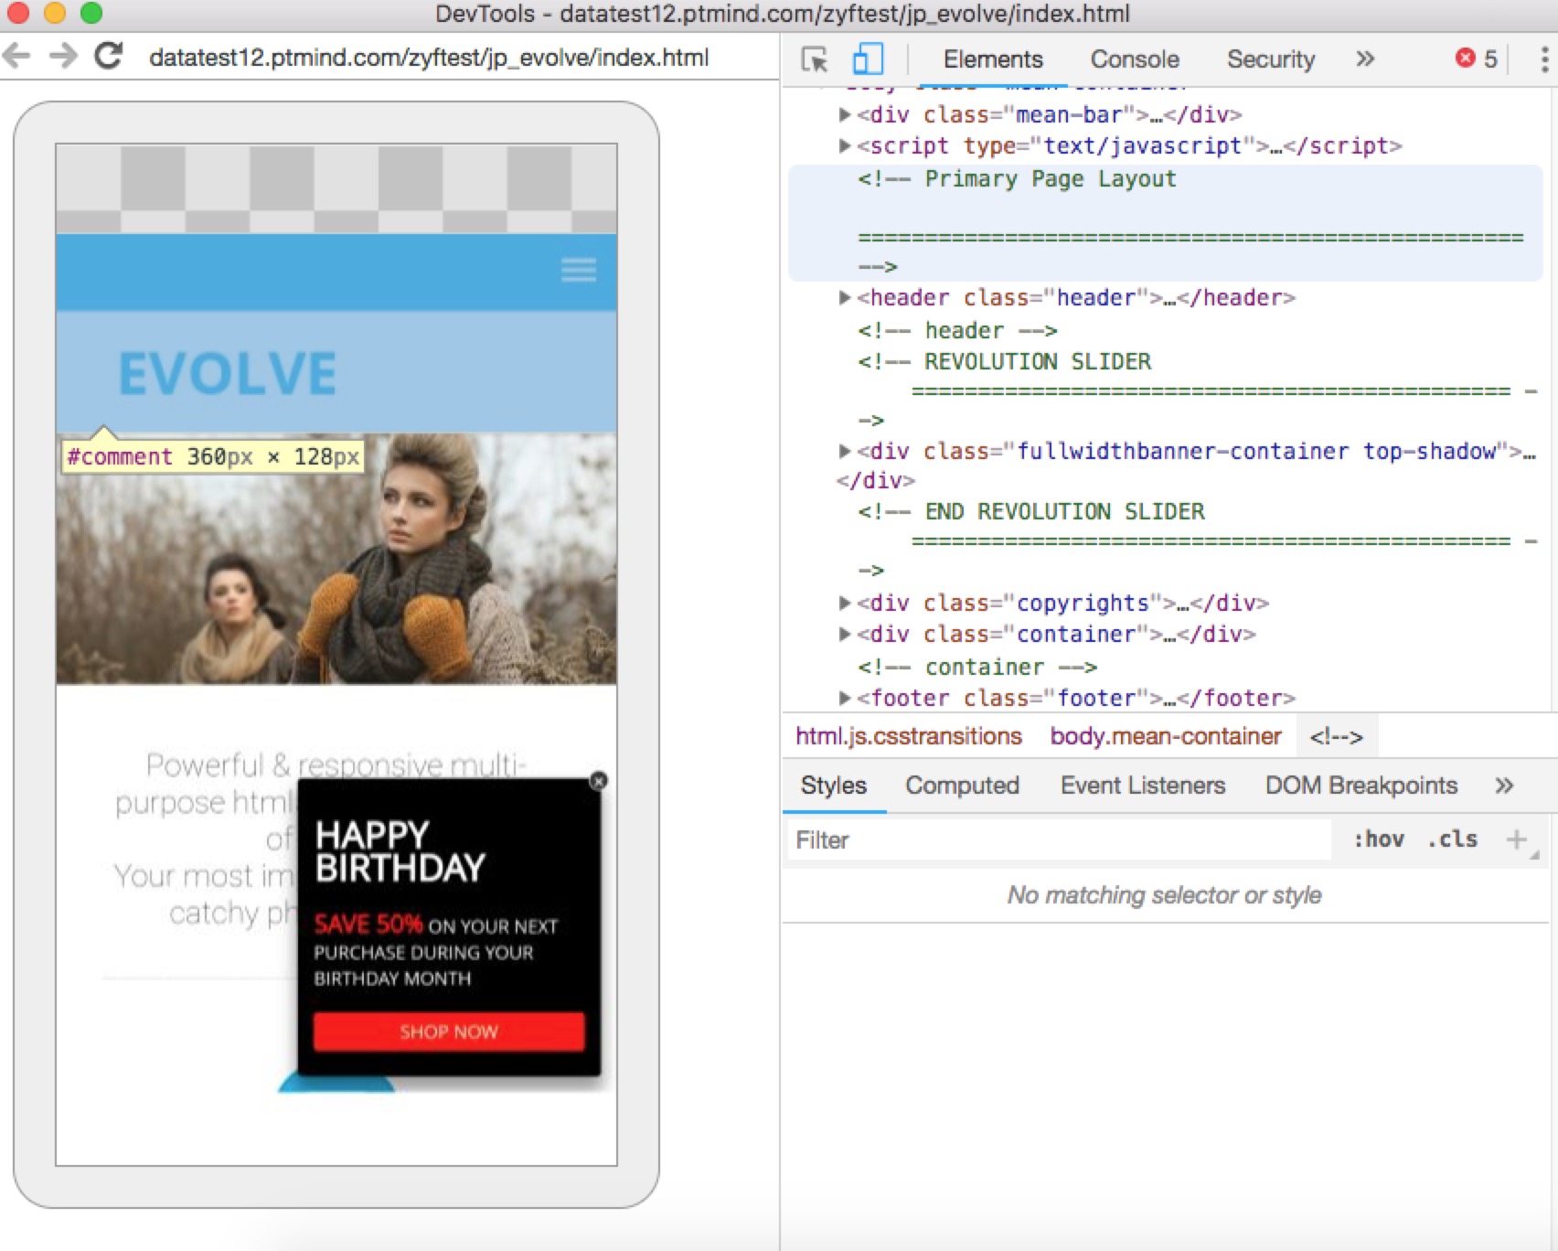The width and height of the screenshot is (1558, 1251).
Task: Switch to the Console tab
Action: coord(1135,59)
